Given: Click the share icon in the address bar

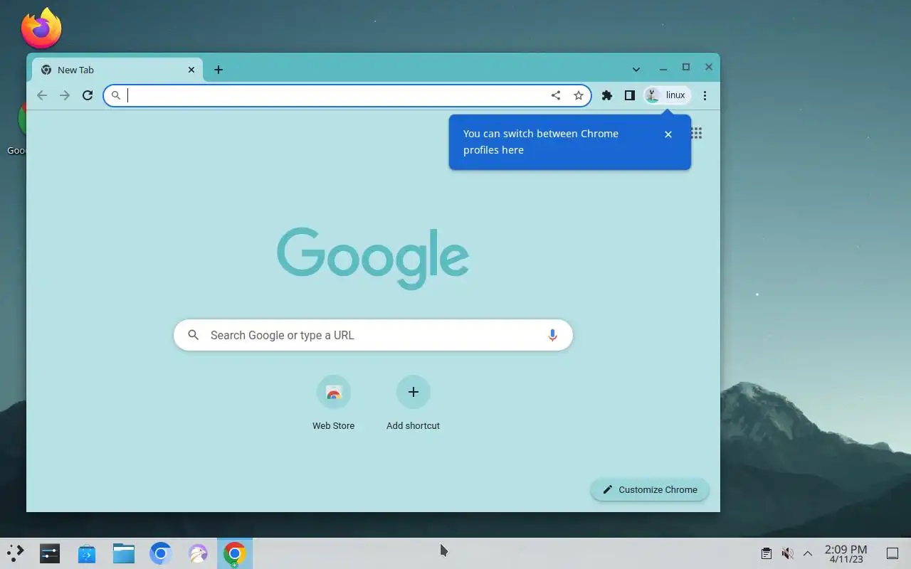Looking at the screenshot, I should 556,95.
